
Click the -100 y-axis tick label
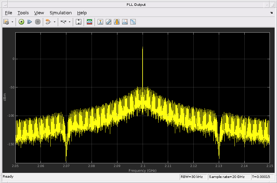[x=10, y=116]
